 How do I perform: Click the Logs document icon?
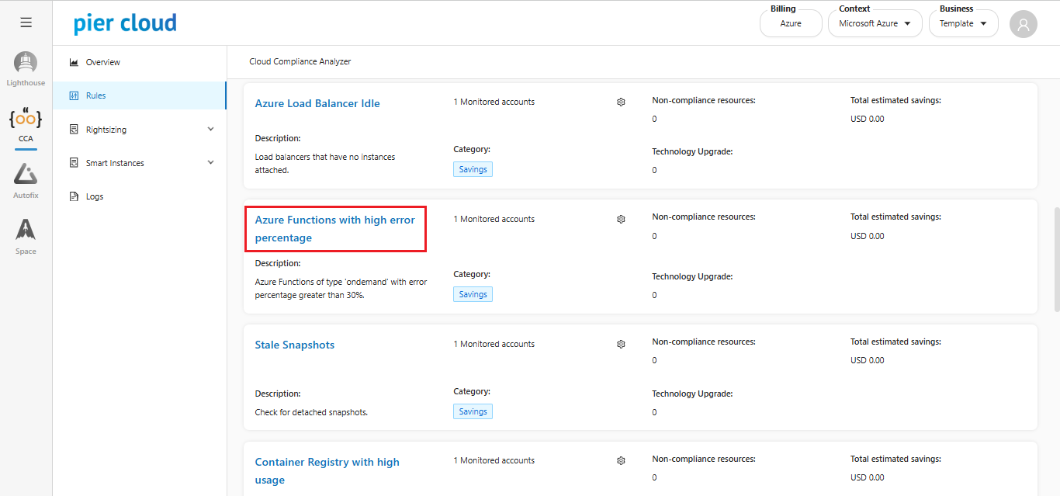[74, 196]
